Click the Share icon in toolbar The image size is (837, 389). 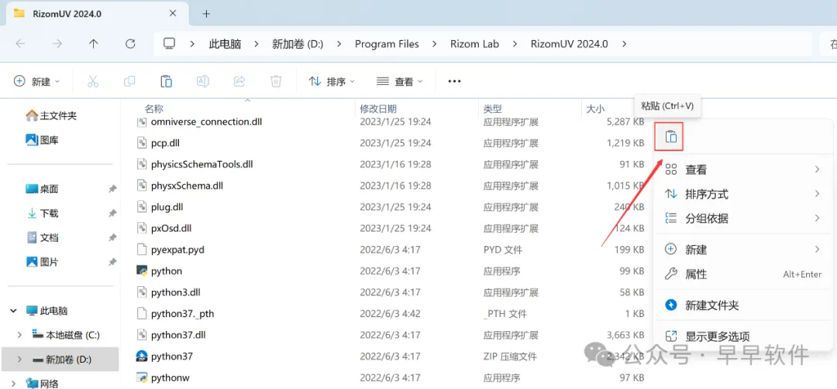click(x=239, y=81)
